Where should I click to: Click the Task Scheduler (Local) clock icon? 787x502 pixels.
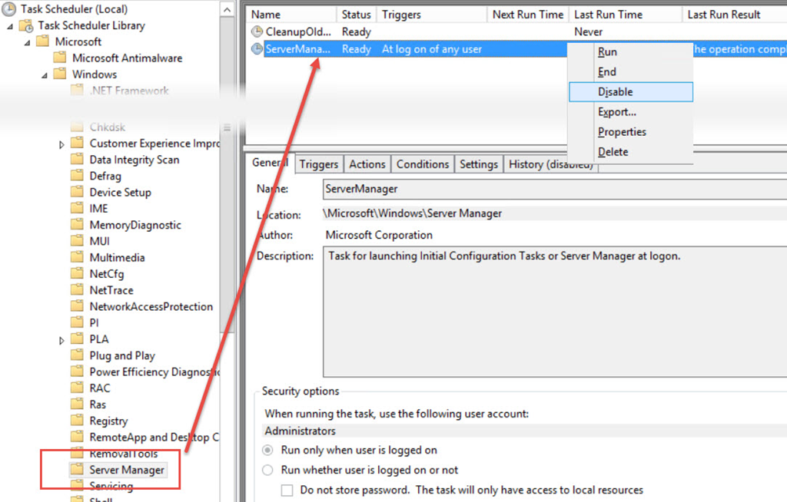(9, 9)
